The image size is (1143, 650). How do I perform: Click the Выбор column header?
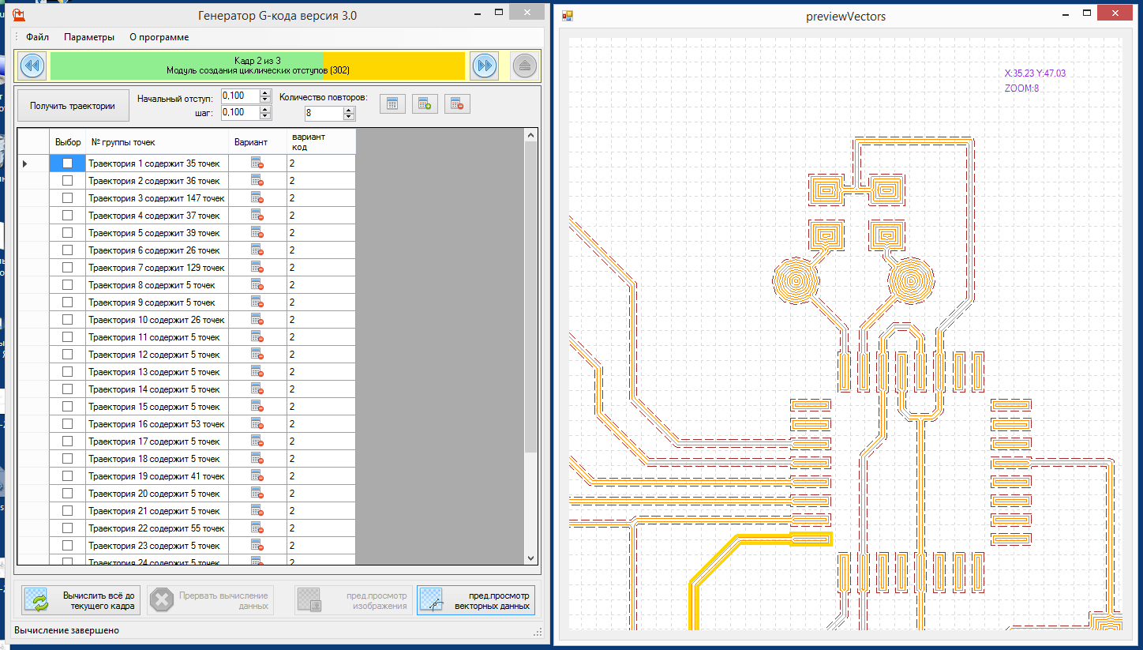coord(68,142)
